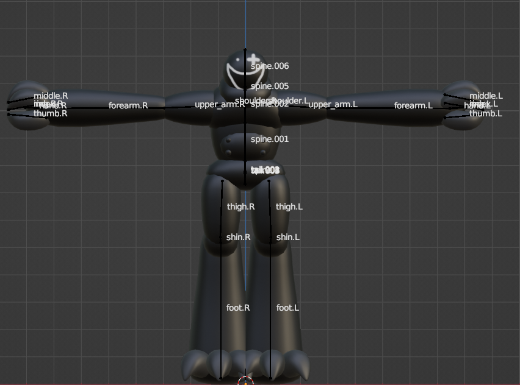The height and width of the screenshot is (385, 520).
Task: Click the thigh.R bone label
Action: (240, 207)
